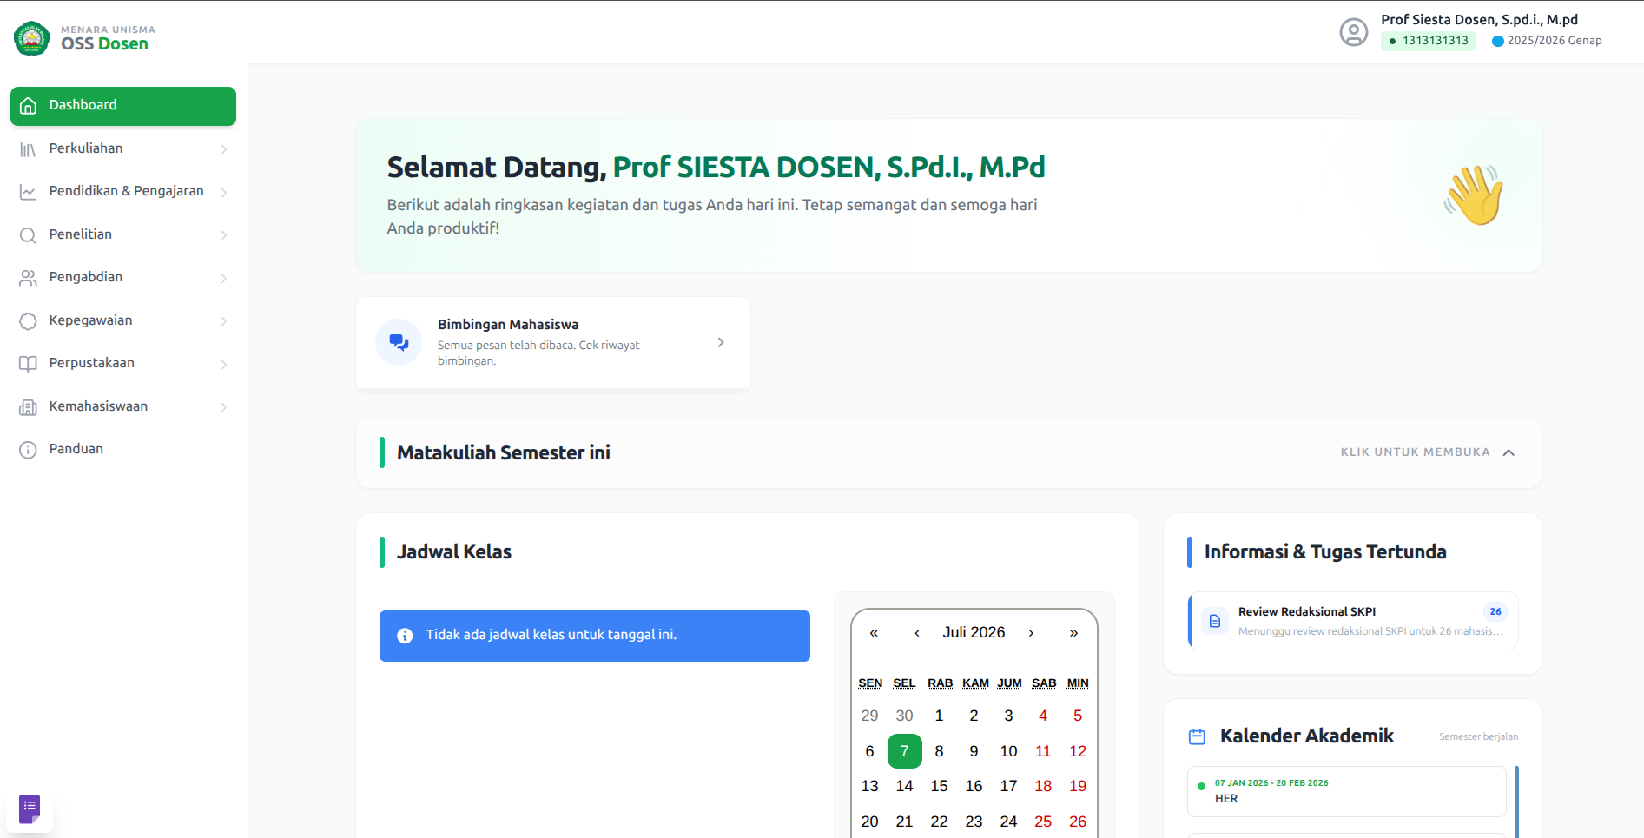Expand the Perpustakaan menu chevron
The height and width of the screenshot is (838, 1644).
[x=224, y=364]
